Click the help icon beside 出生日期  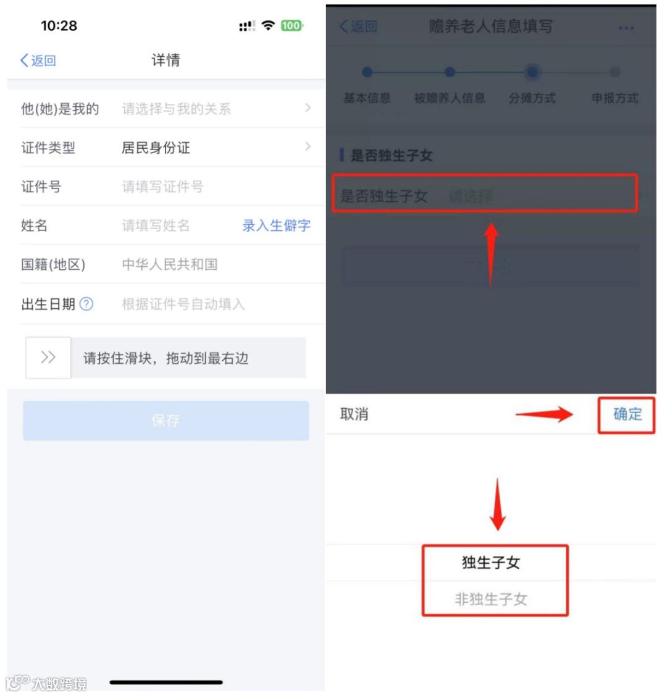coord(86,304)
